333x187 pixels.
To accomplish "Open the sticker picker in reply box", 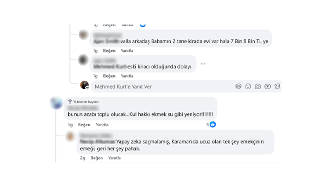I will (277, 86).
